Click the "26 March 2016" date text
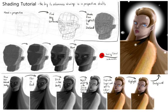Viewport: 168px width, 112px height. point(111,59)
